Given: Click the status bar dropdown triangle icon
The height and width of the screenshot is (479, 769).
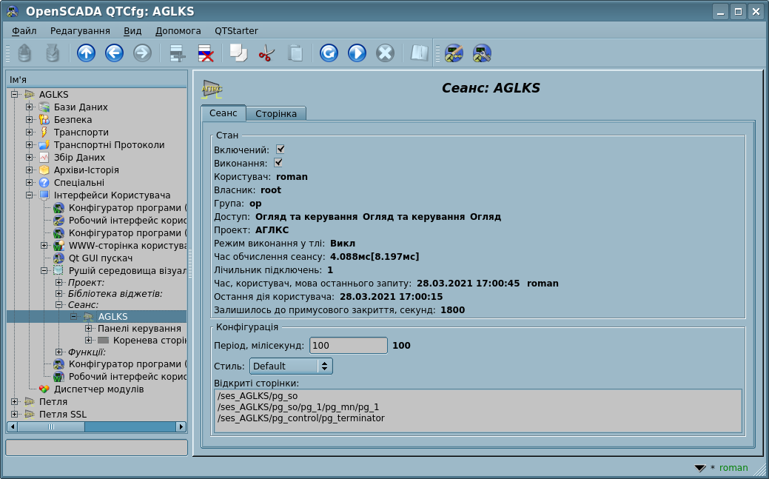Looking at the screenshot, I should click(700, 468).
